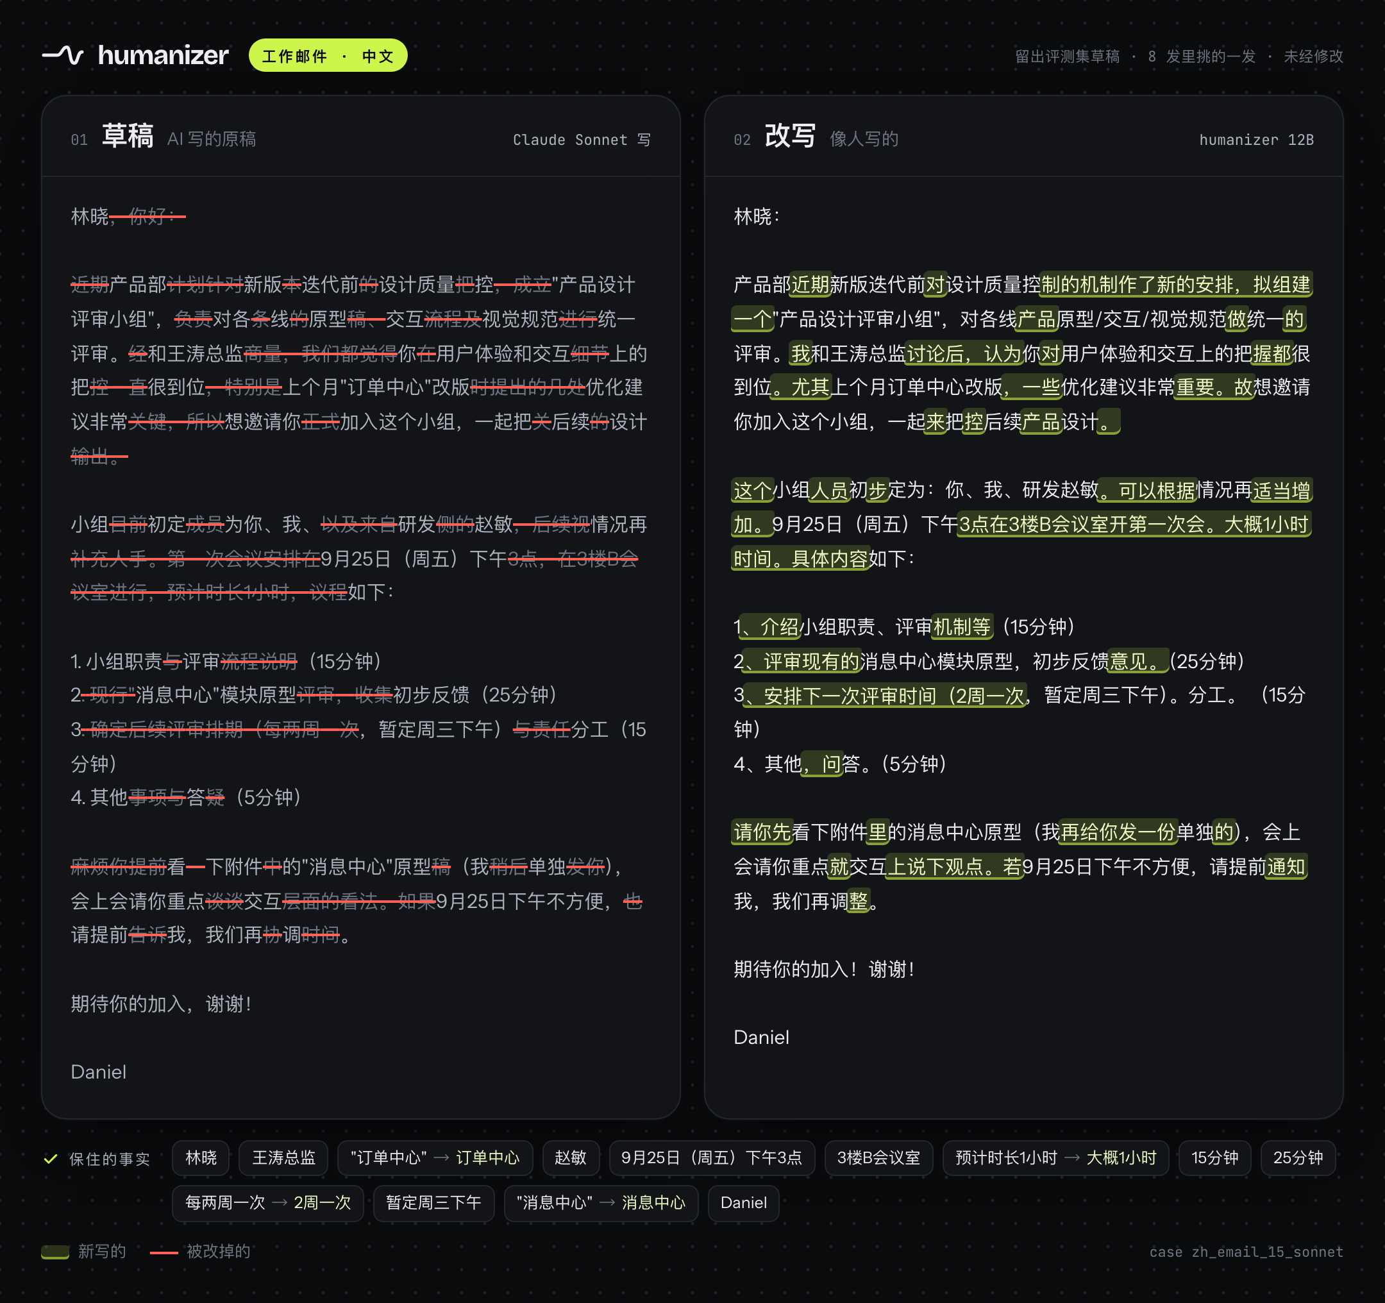Click the AI 写的原稿 subtitle
The height and width of the screenshot is (1303, 1385).
tap(212, 139)
